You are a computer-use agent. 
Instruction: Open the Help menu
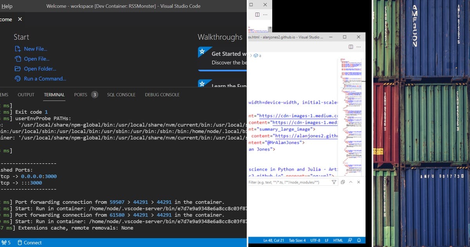(7, 6)
